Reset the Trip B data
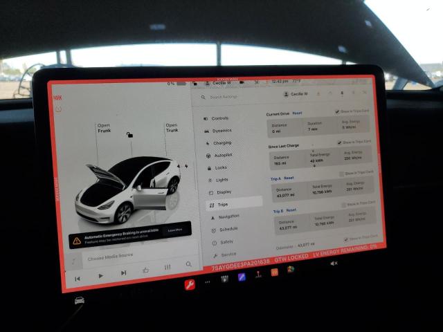Viewport: 443px width, 332px height. [x=291, y=210]
